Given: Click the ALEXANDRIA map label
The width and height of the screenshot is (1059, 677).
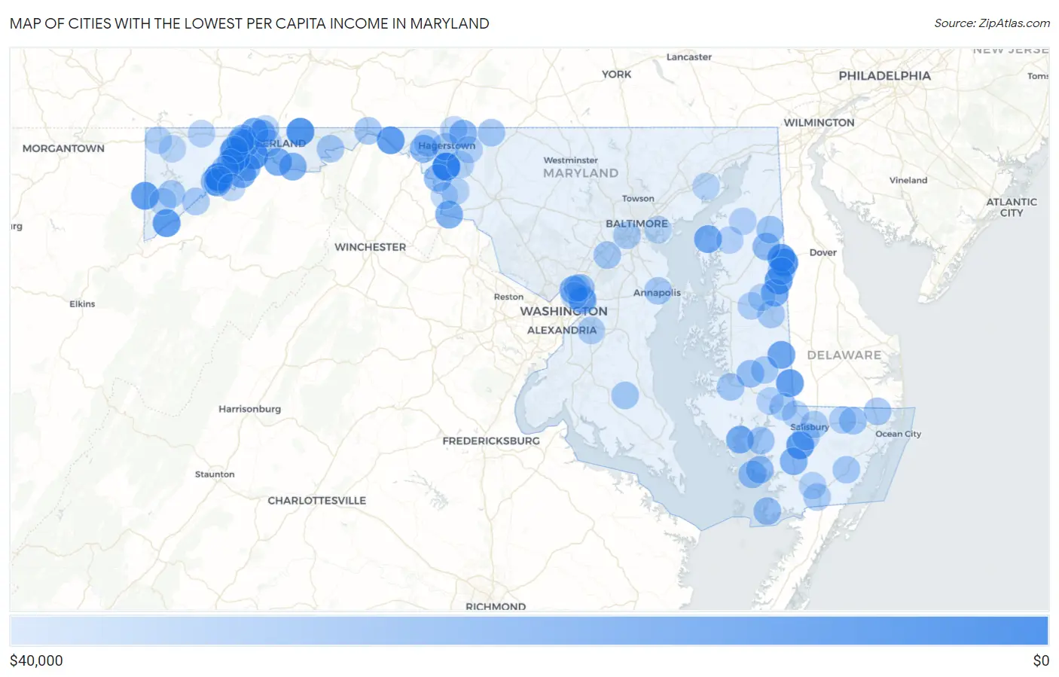Looking at the screenshot, I should (x=562, y=330).
